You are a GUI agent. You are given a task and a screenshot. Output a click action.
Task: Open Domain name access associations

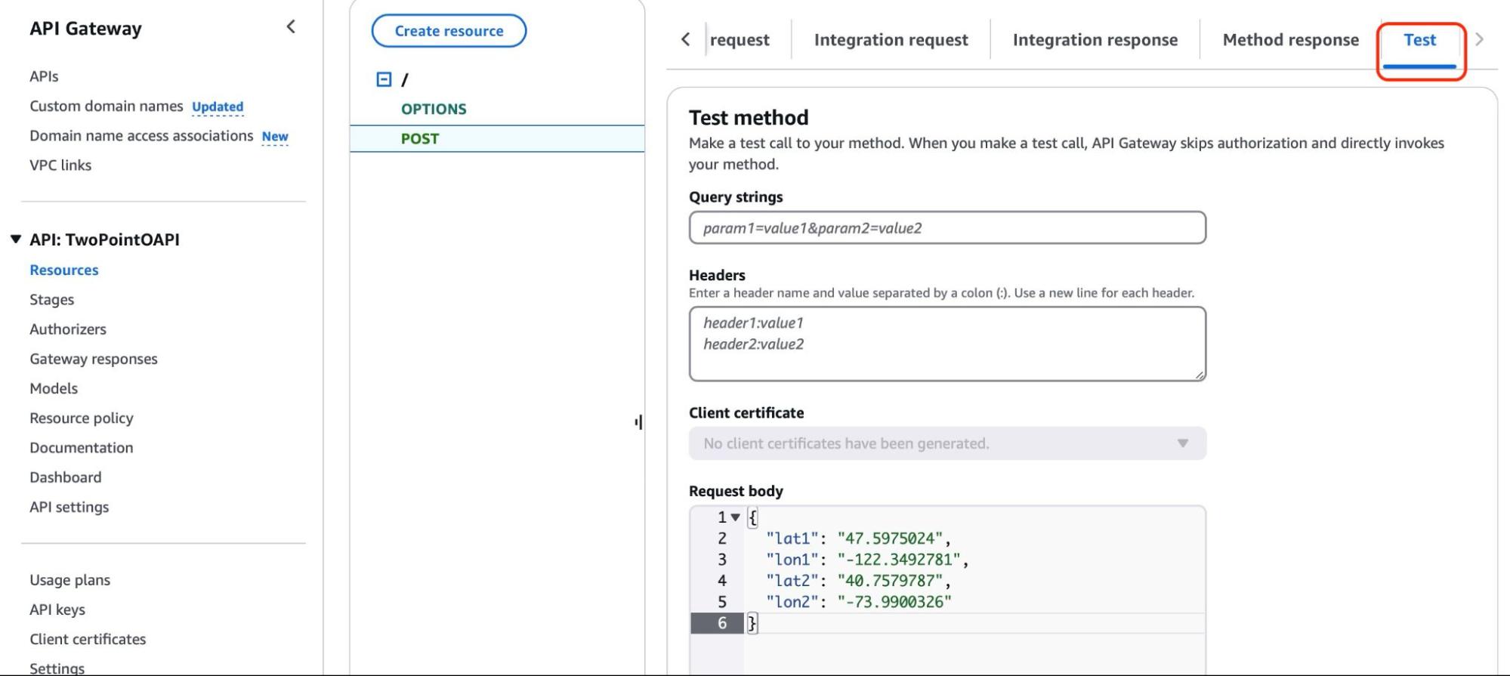coord(141,136)
